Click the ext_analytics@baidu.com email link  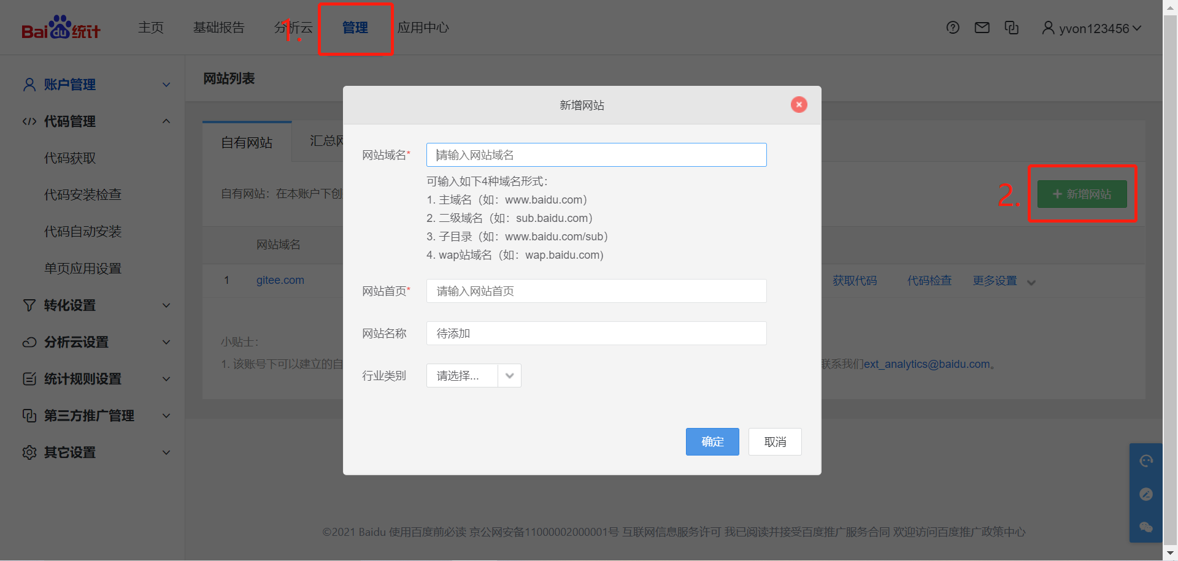click(x=927, y=364)
